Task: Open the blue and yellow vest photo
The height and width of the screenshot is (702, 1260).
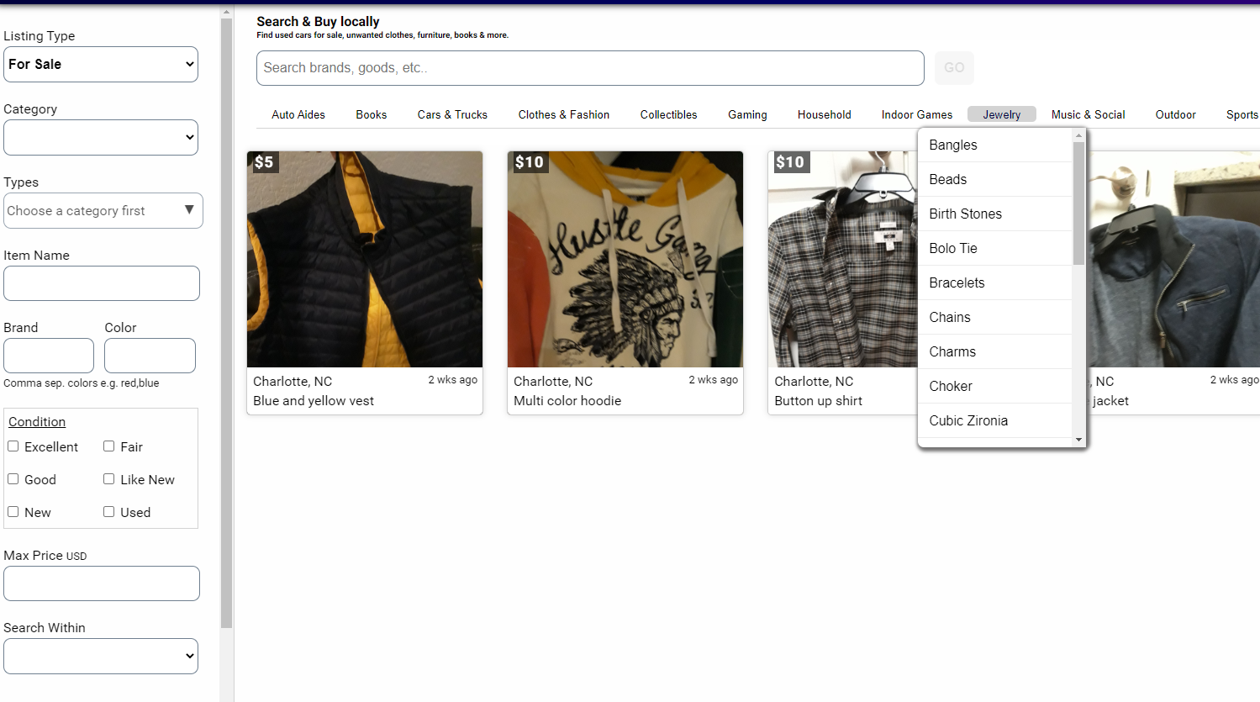Action: [x=365, y=259]
